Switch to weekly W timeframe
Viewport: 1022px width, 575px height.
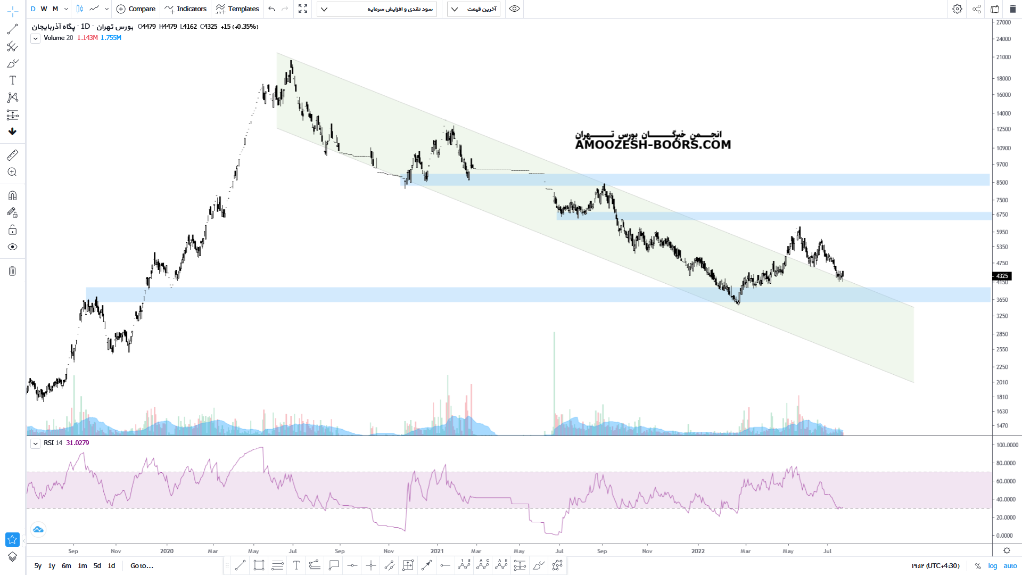[44, 9]
